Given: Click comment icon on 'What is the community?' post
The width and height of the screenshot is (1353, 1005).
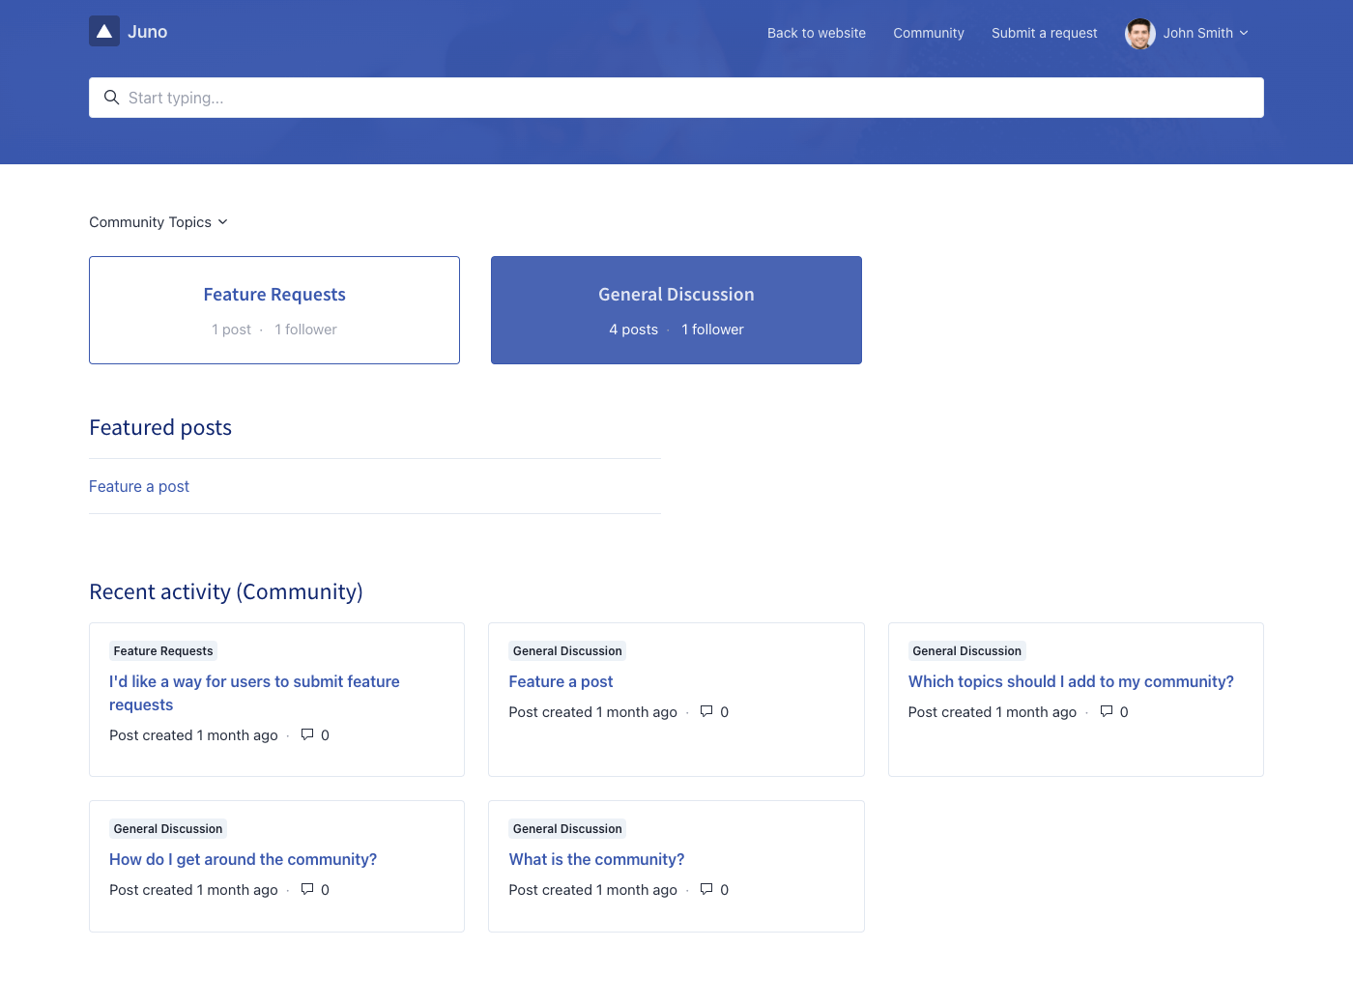Looking at the screenshot, I should pos(706,889).
